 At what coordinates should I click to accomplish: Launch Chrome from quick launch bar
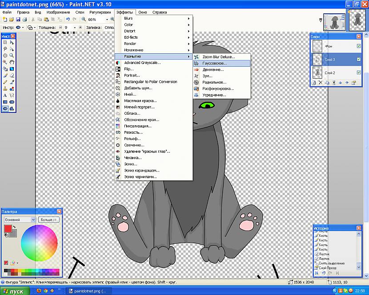point(46,291)
